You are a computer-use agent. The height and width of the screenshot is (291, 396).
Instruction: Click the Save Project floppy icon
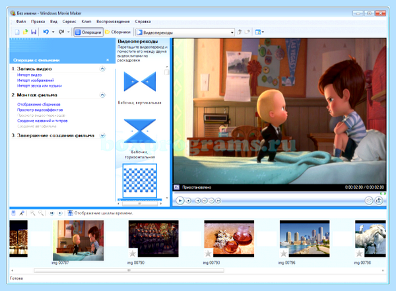point(34,32)
